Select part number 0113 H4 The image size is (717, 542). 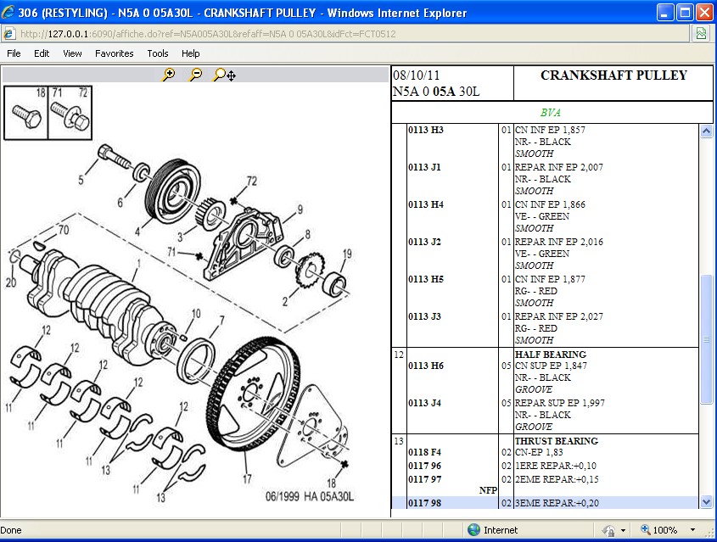coord(426,204)
